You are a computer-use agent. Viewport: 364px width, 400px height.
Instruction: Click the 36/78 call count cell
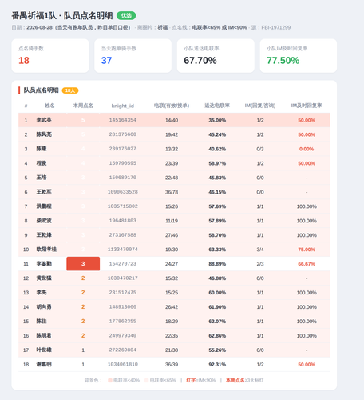(172, 192)
